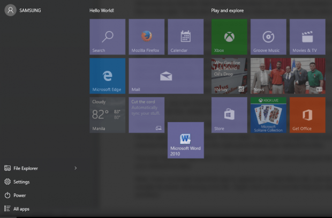
Task: Open the News live tile
Action: (x=288, y=76)
